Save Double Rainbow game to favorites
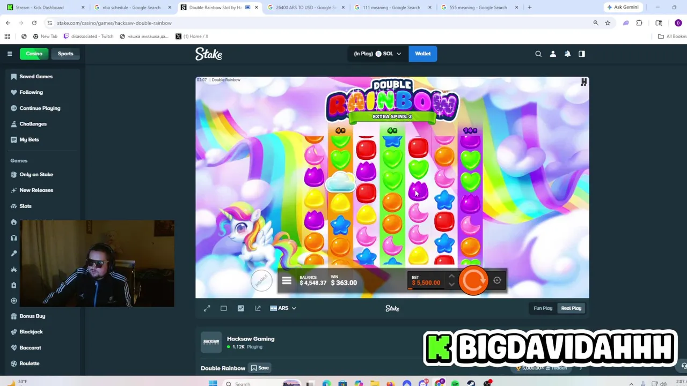 [260, 368]
